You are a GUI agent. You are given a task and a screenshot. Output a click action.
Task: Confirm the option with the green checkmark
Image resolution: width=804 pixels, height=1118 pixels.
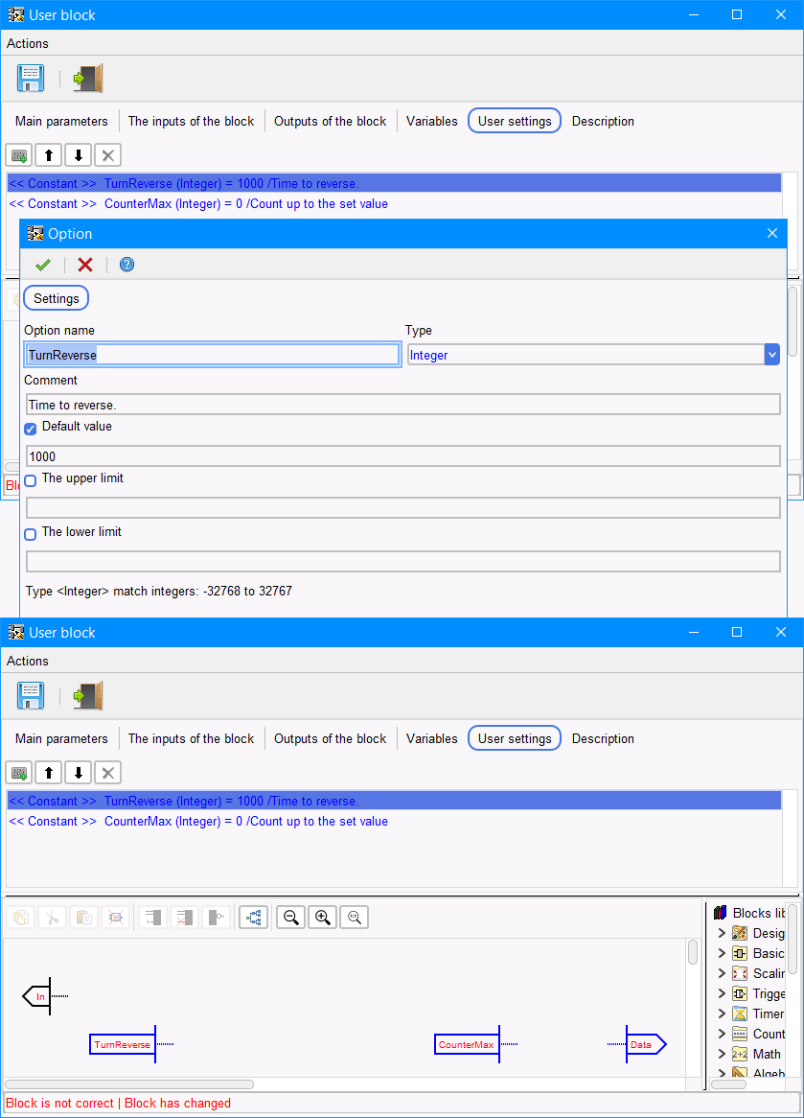pos(43,265)
